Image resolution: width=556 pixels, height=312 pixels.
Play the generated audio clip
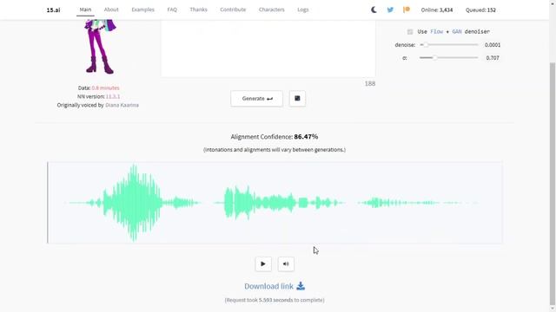(x=263, y=263)
